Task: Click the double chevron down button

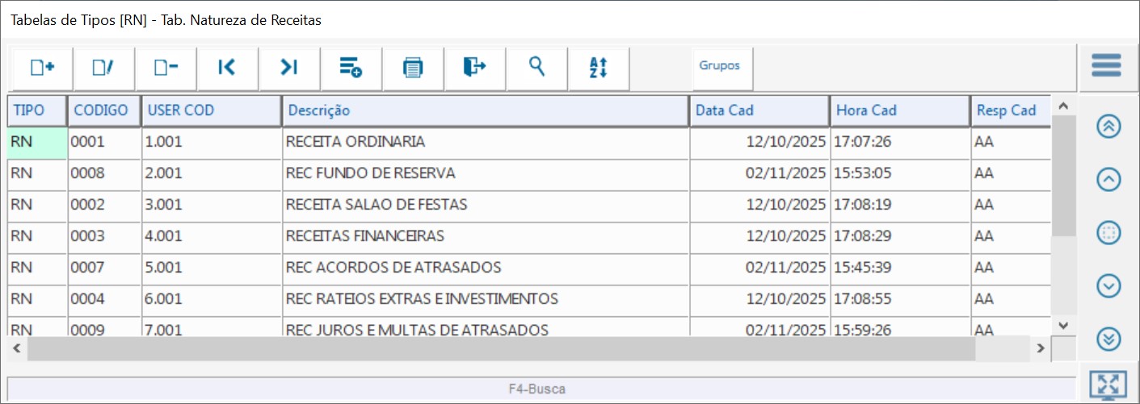Action: pos(1109,339)
